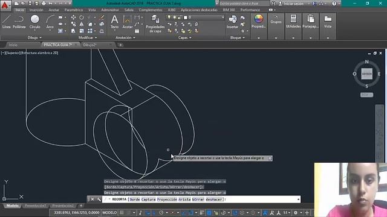Click the Simetría (mirror) tool

[x=82, y=24]
